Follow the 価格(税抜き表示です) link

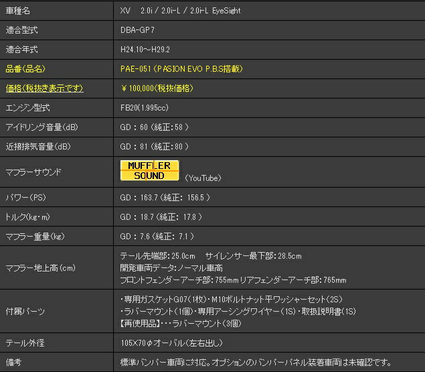(44, 88)
